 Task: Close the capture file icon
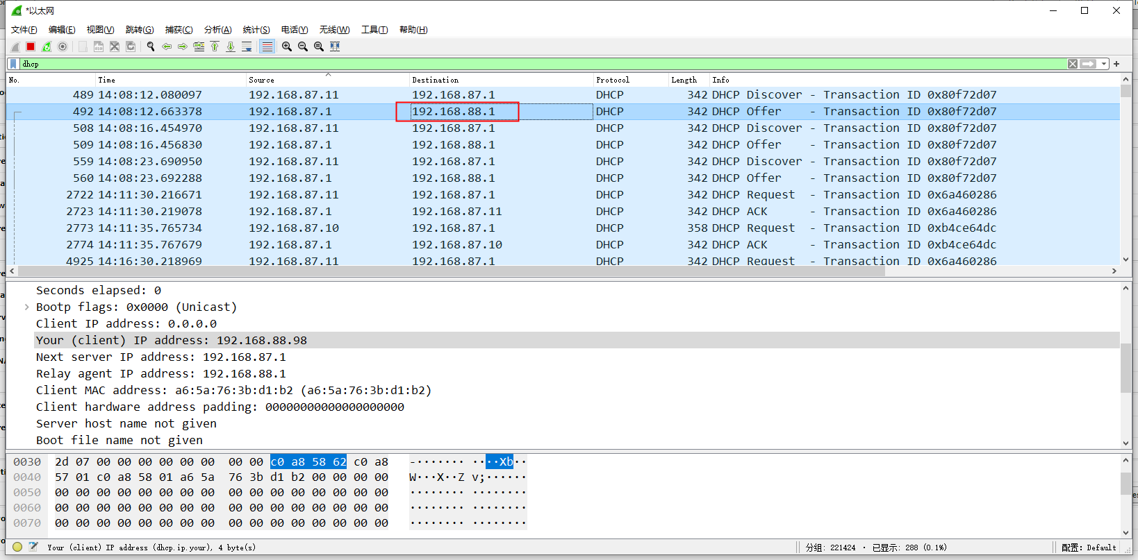(x=115, y=46)
